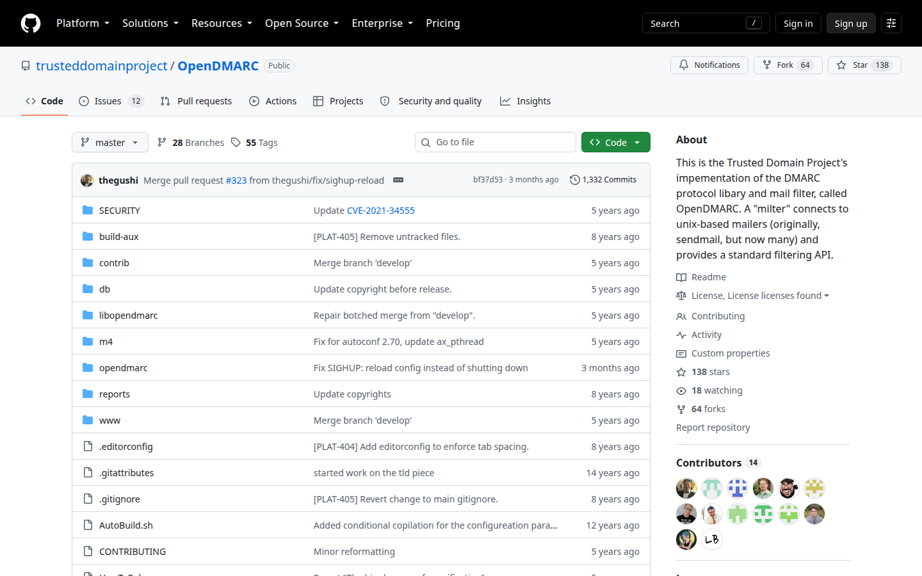Viewport: 922px width, 576px height.
Task: Open the first contributor avatar thumbnail
Action: coord(686,488)
